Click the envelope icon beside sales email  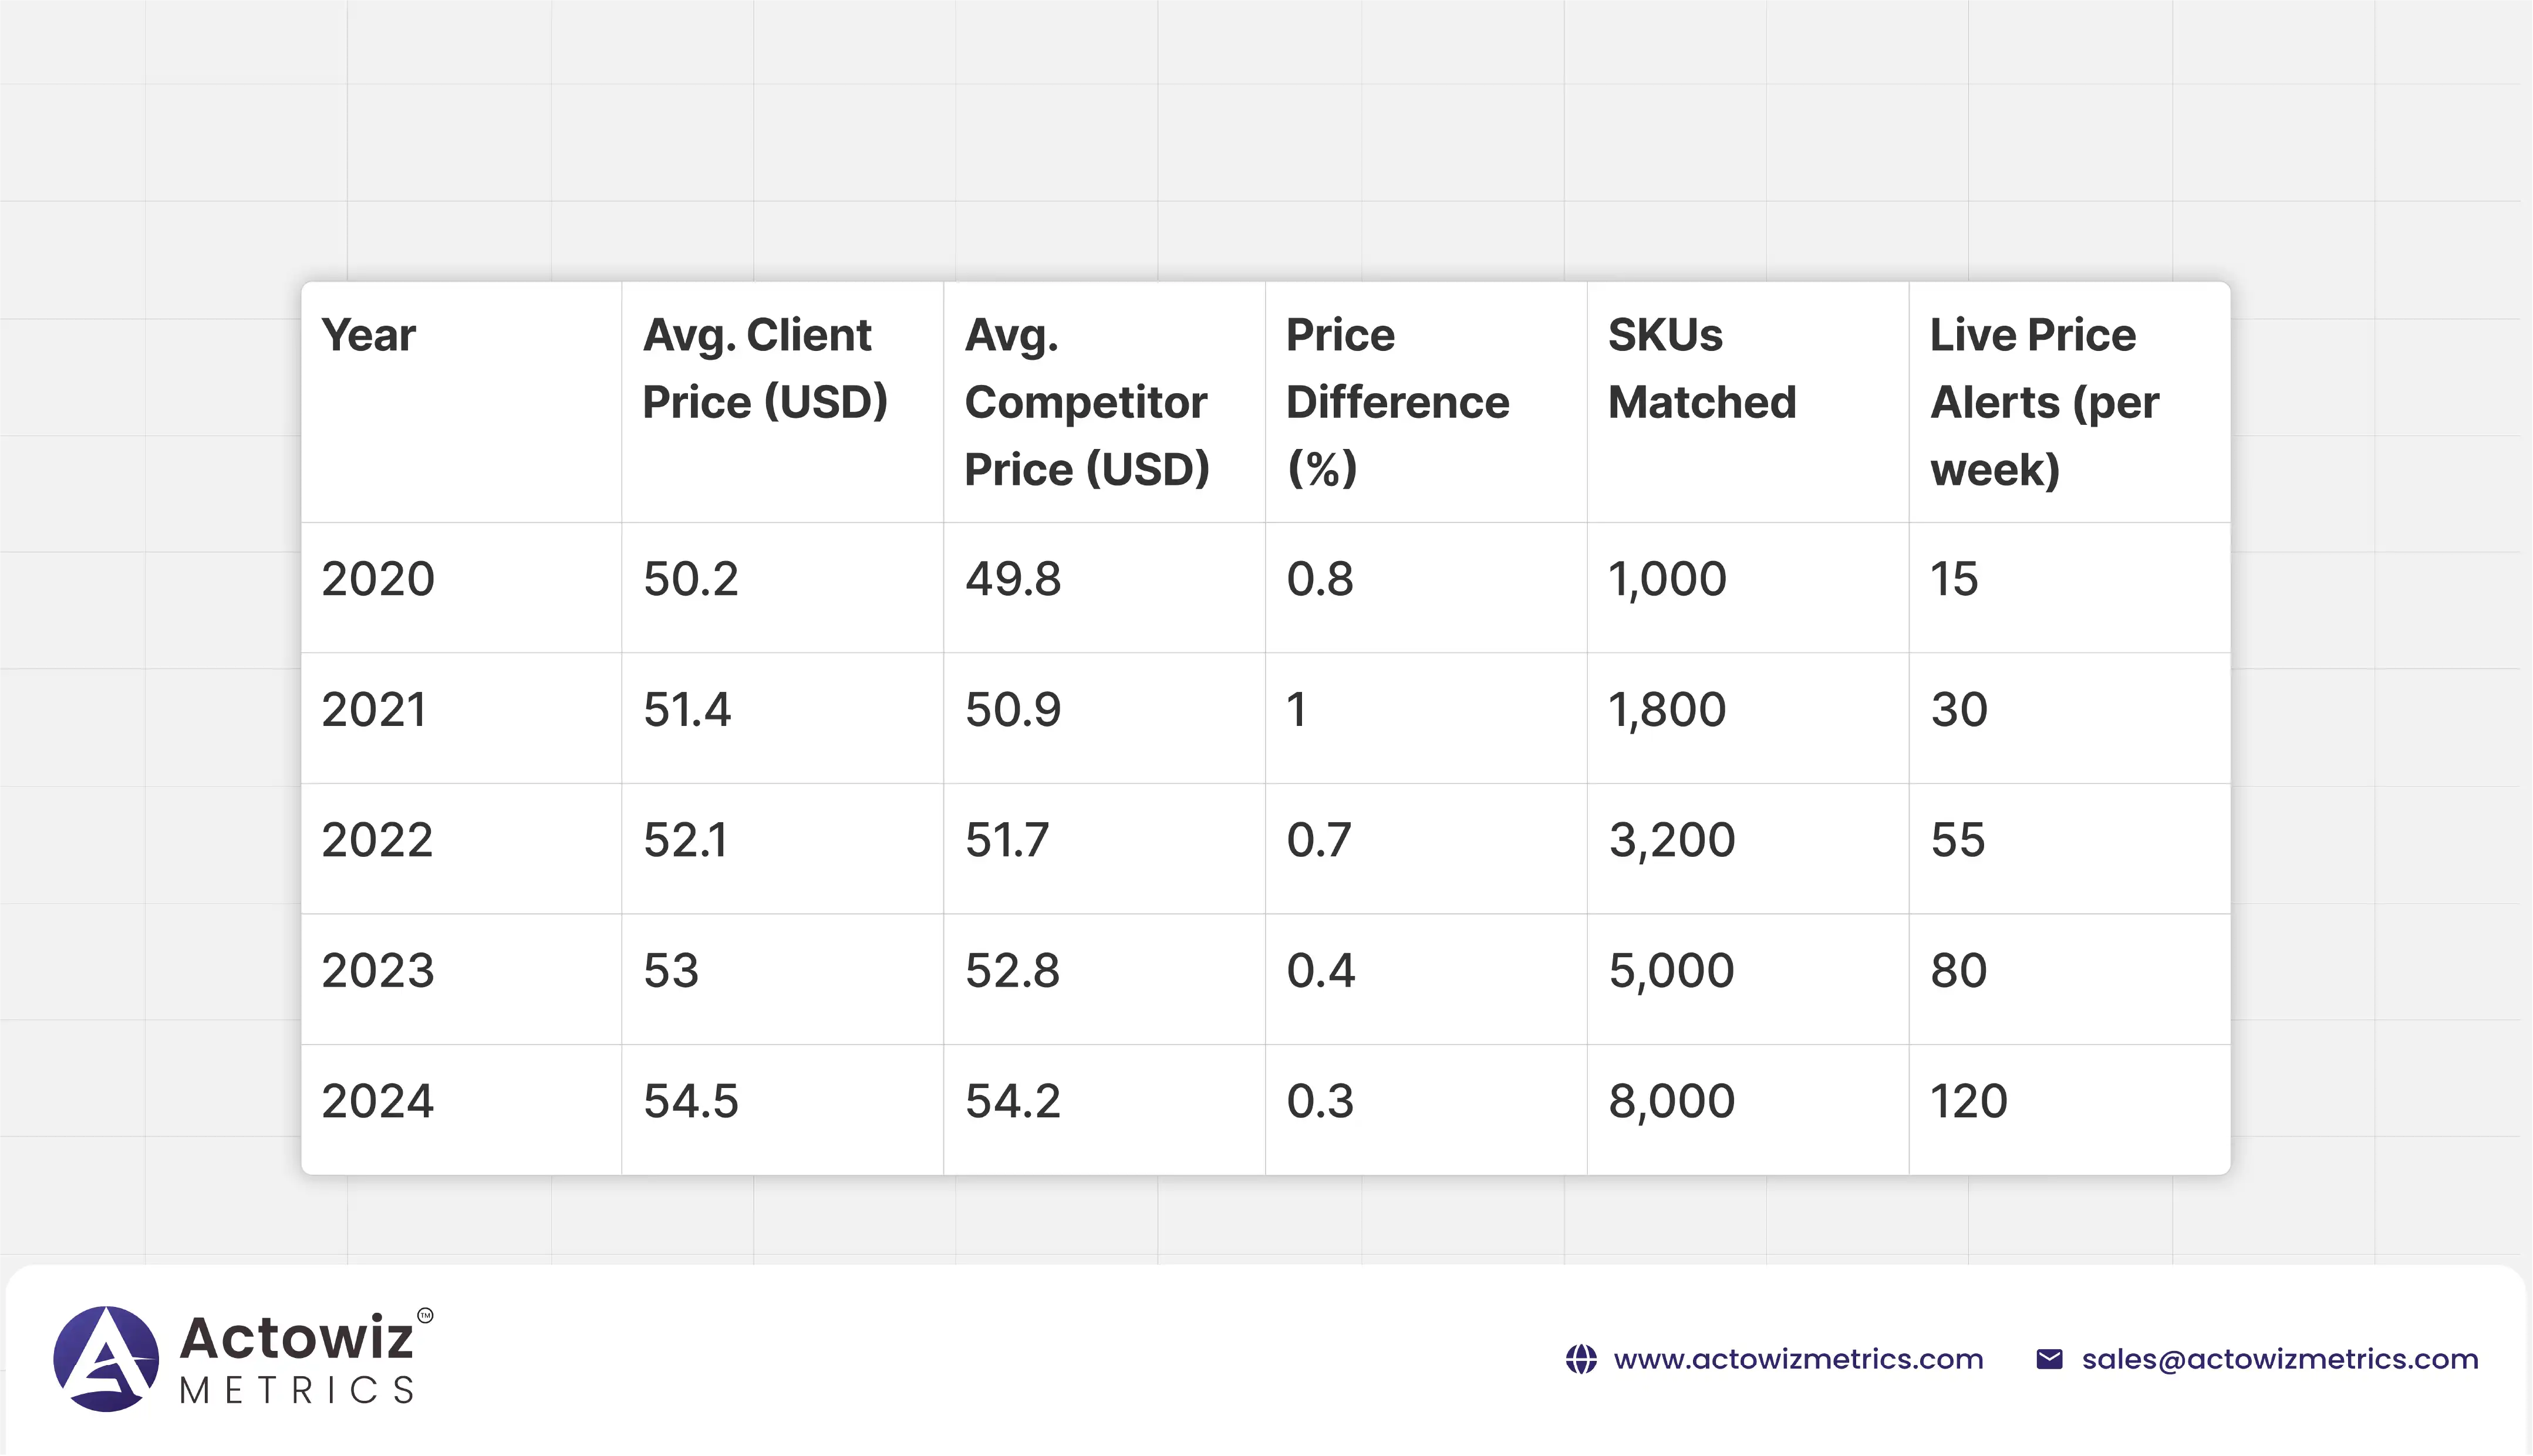2049,1359
